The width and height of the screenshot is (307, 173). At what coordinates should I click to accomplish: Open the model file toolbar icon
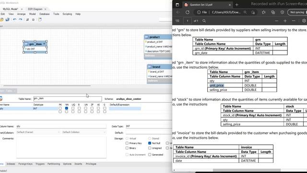tap(2, 20)
